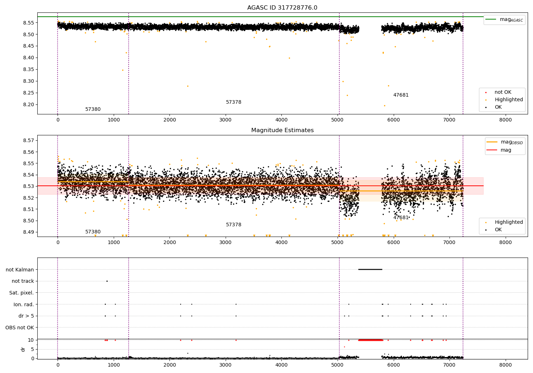Screen dimensions: 533x373
Task: Click the 'Magnitude Estimates' subplot title
Action: click(x=282, y=130)
